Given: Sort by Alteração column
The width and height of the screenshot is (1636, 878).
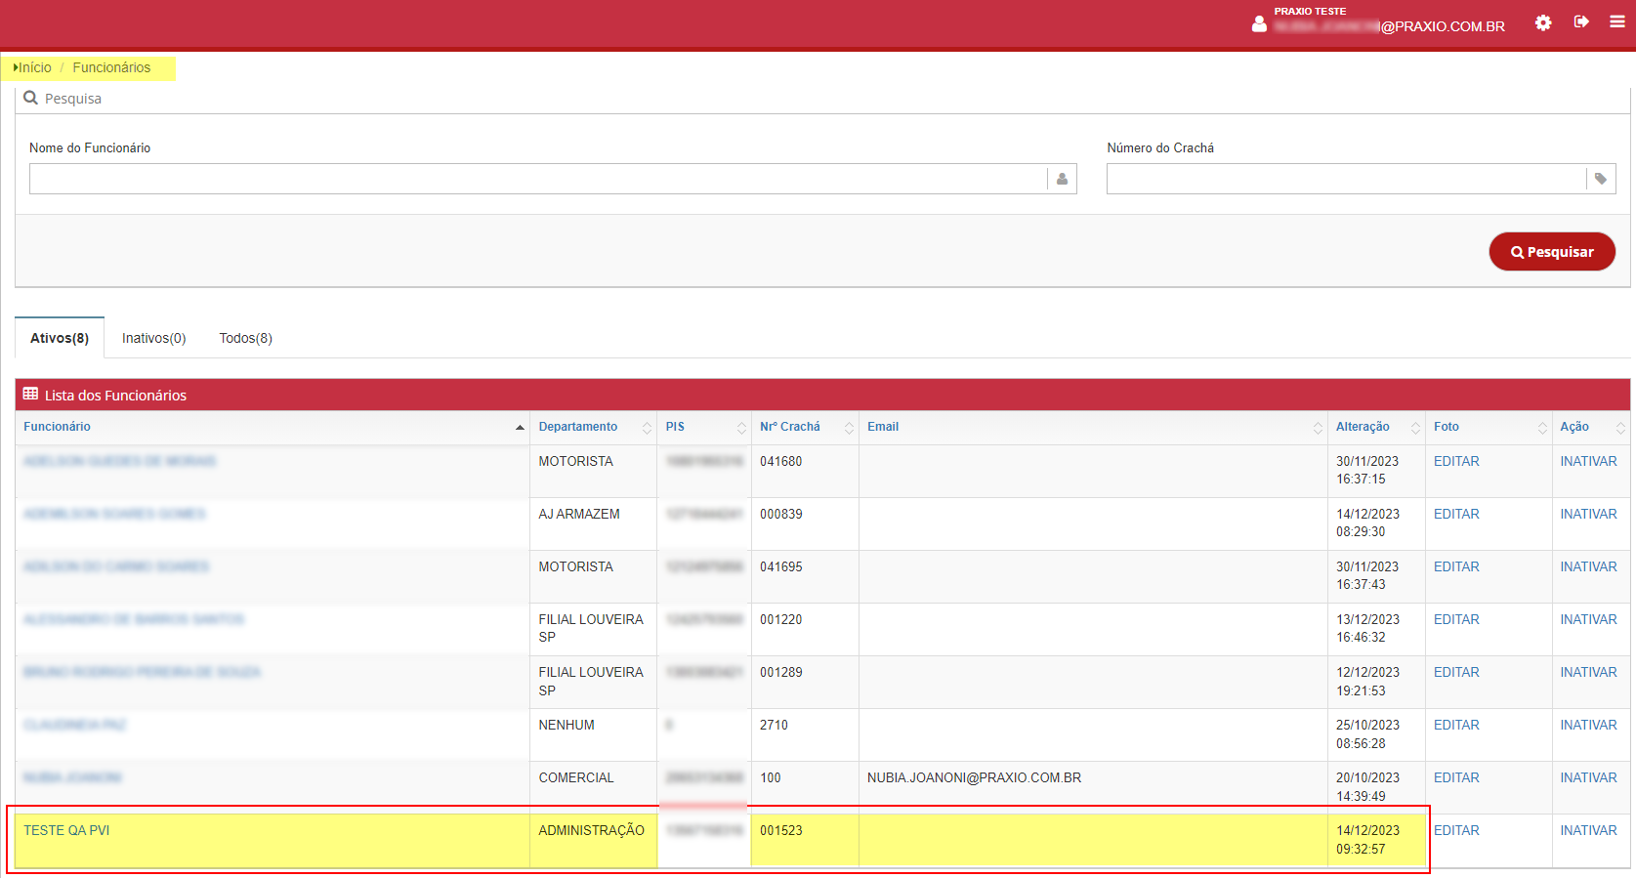Looking at the screenshot, I should click(1376, 427).
